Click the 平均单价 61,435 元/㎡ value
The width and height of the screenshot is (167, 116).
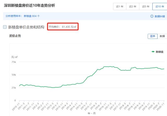(x=63, y=27)
